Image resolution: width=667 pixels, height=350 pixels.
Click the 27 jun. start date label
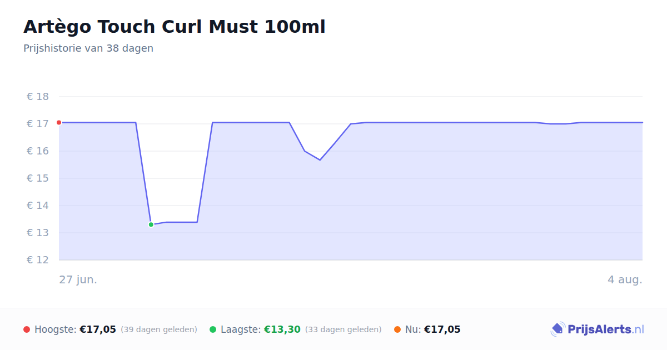tap(78, 279)
